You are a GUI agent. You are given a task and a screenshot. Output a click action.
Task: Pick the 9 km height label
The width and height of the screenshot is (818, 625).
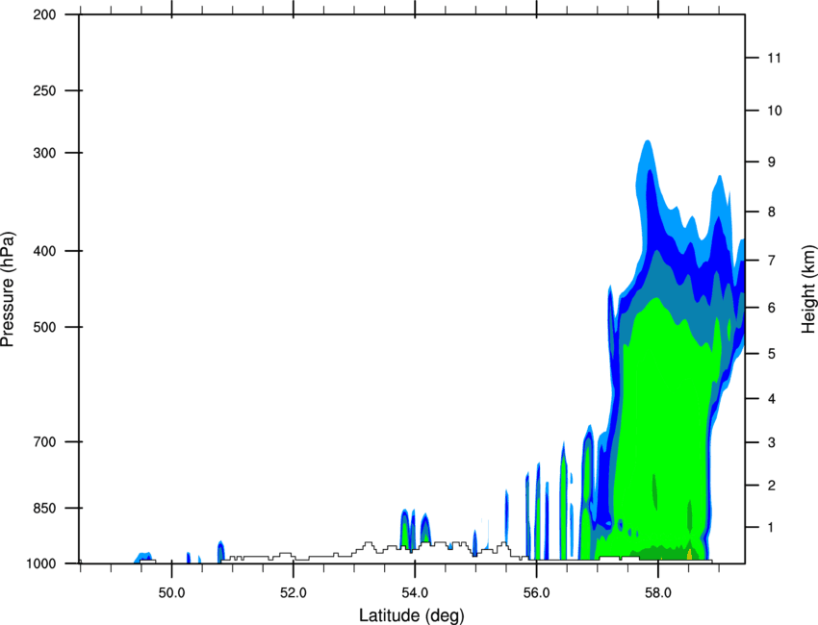click(772, 162)
